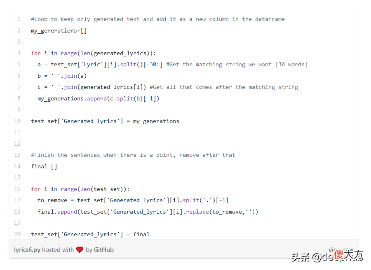This screenshot has width=371, height=270.
Task: Open the GitHub link in footer
Action: [x=103, y=250]
